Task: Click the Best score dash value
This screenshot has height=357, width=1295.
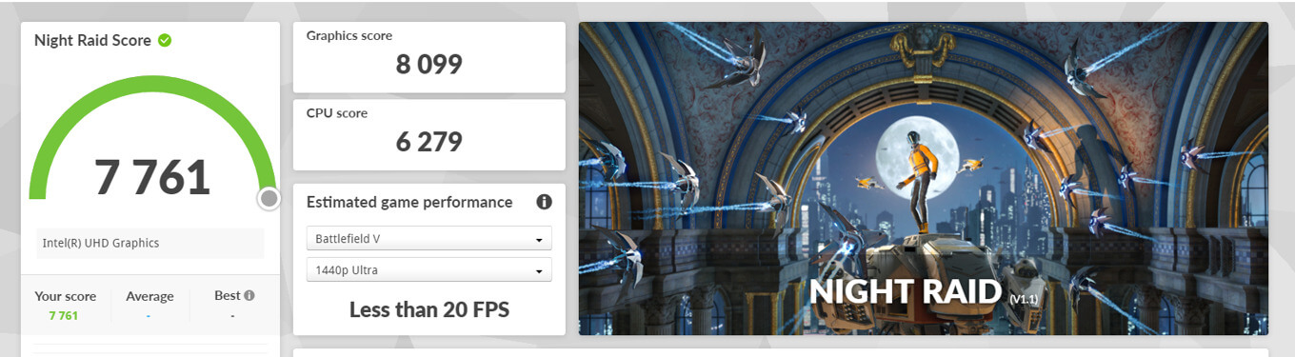Action: (x=232, y=316)
